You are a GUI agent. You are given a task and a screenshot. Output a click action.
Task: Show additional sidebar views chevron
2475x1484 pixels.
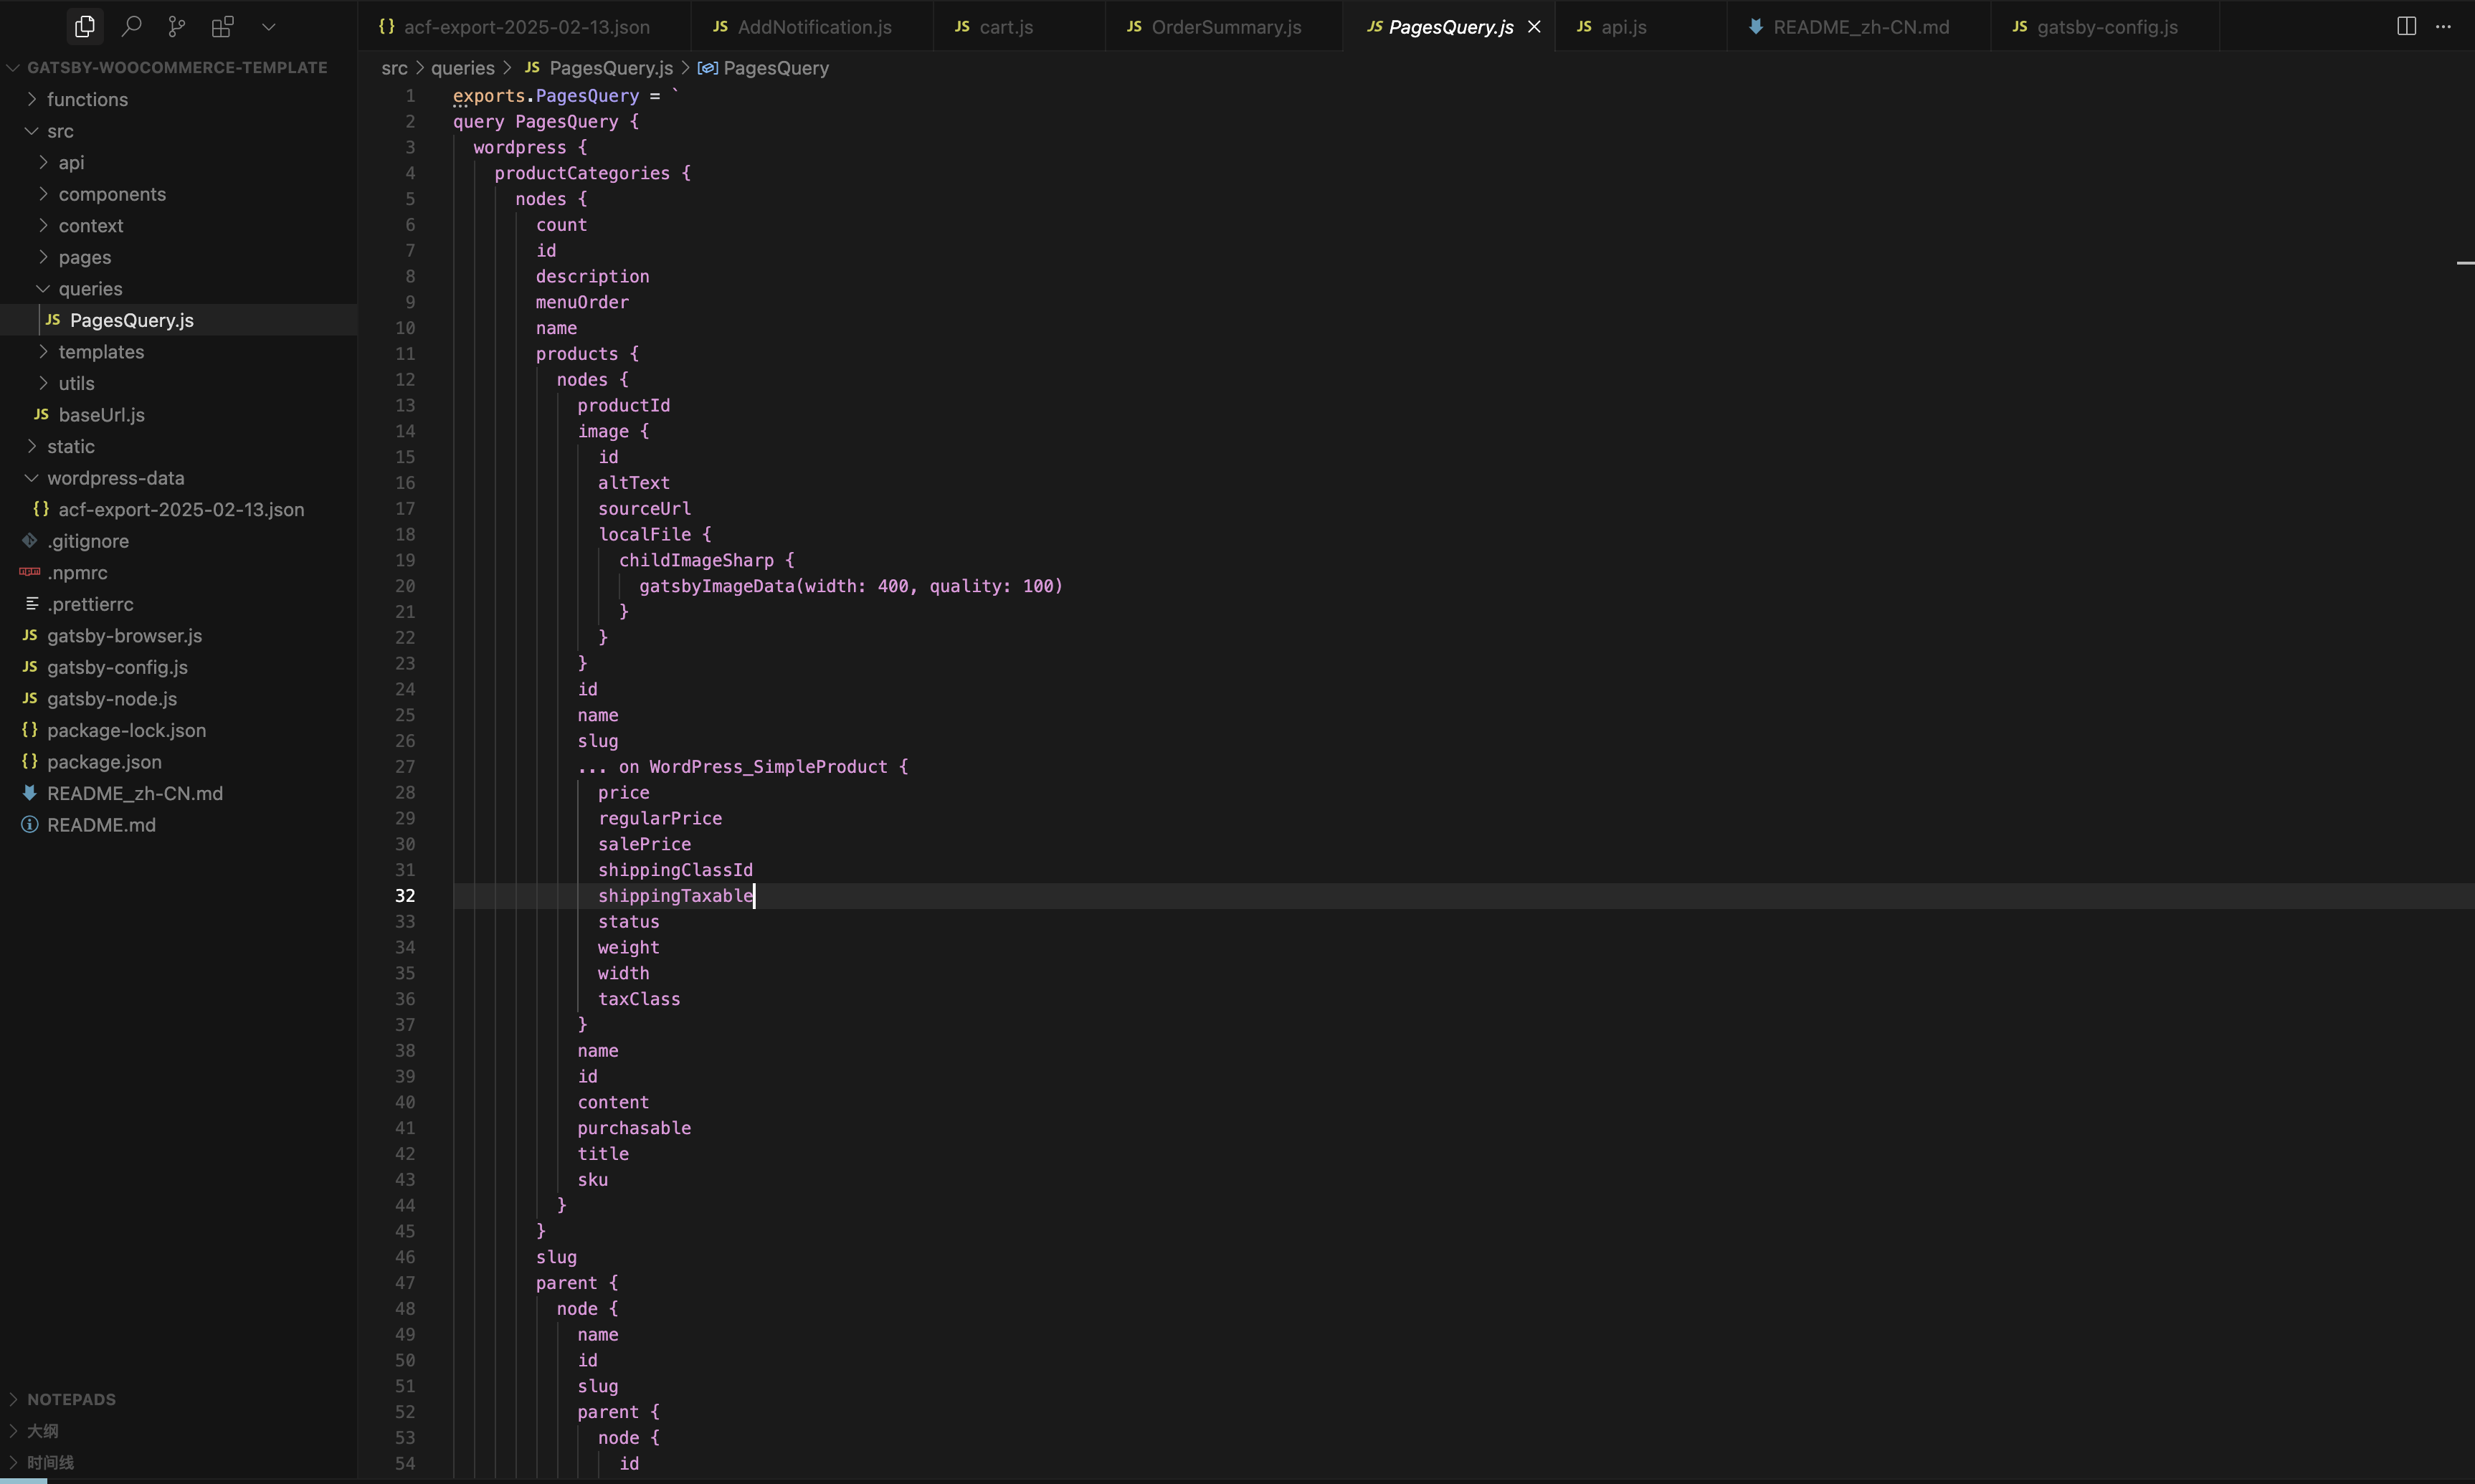268,27
